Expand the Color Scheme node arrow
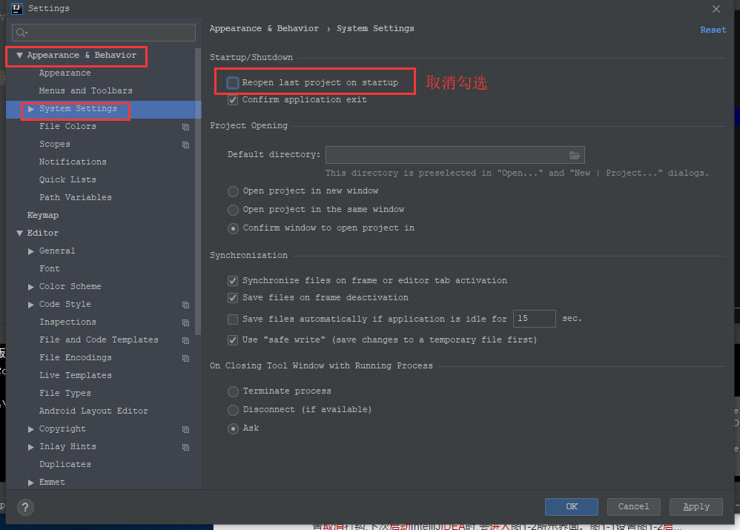This screenshot has width=740, height=530. tap(31, 287)
